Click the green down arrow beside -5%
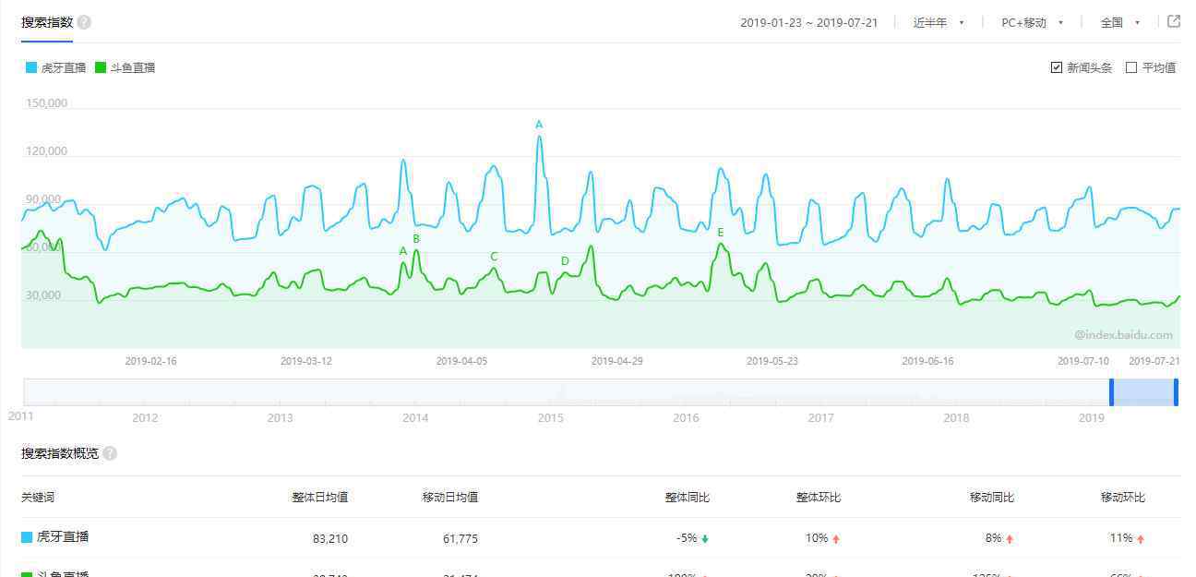Screen dimensions: 1196x577 point(705,538)
